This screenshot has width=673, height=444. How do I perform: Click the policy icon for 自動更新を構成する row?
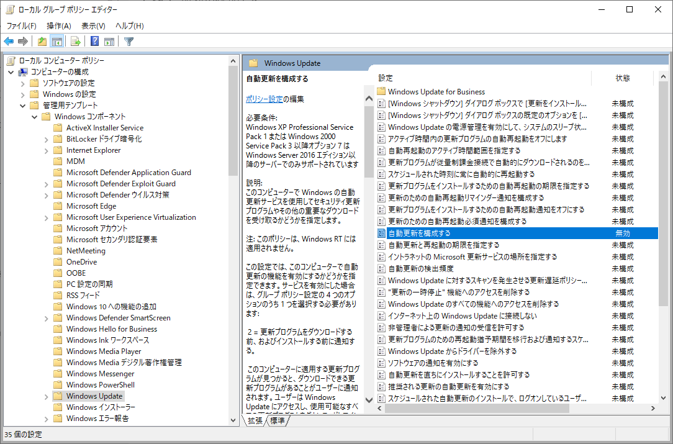(381, 233)
